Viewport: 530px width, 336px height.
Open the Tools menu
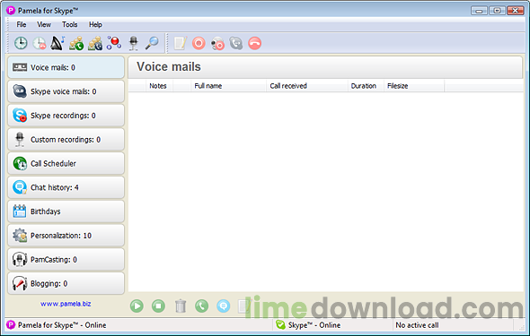(70, 24)
